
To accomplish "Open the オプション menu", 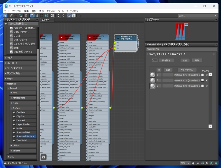I will (x=51, y=11).
